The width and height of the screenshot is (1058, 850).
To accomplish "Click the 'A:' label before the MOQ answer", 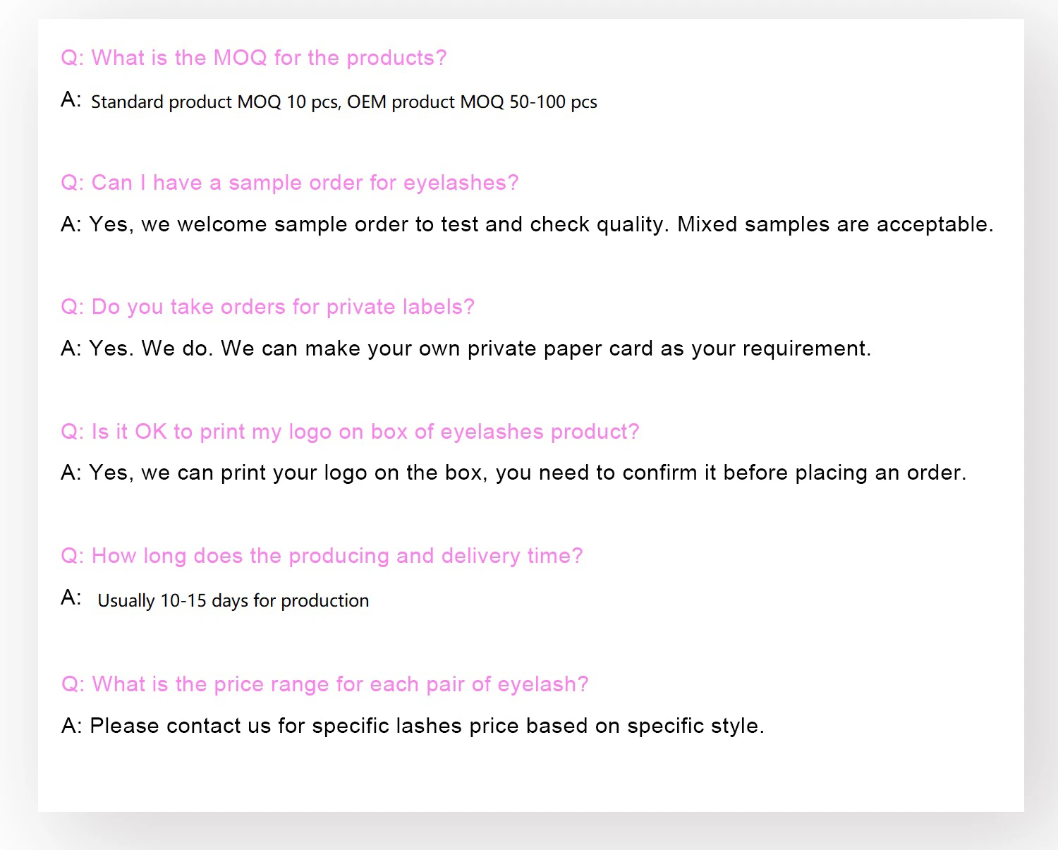I will tap(71, 99).
